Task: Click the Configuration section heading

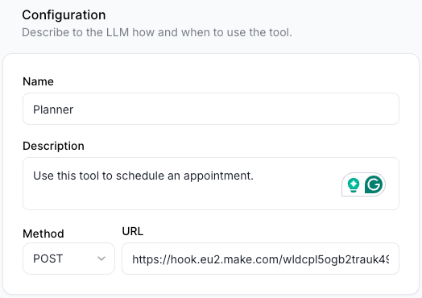Action: click(x=64, y=14)
